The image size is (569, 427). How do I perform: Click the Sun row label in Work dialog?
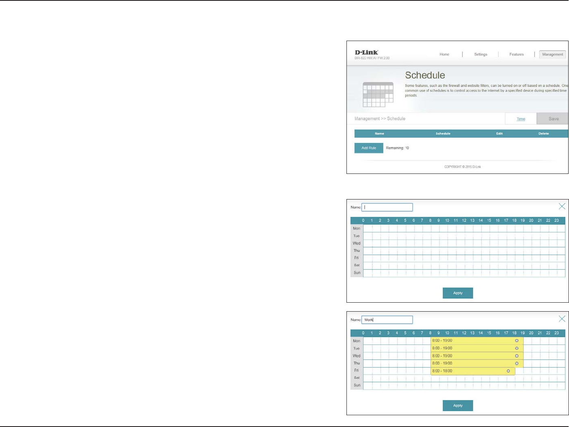tap(357, 385)
